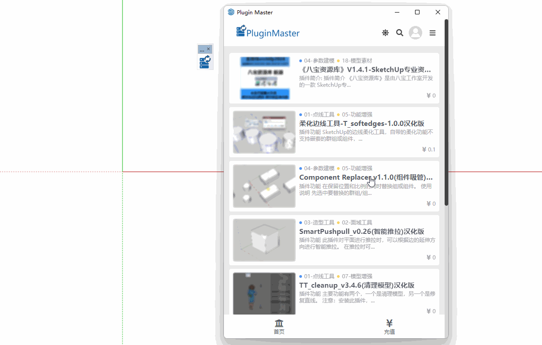Open the 八宝资源库 V1.4.1 plugin title

point(365,69)
